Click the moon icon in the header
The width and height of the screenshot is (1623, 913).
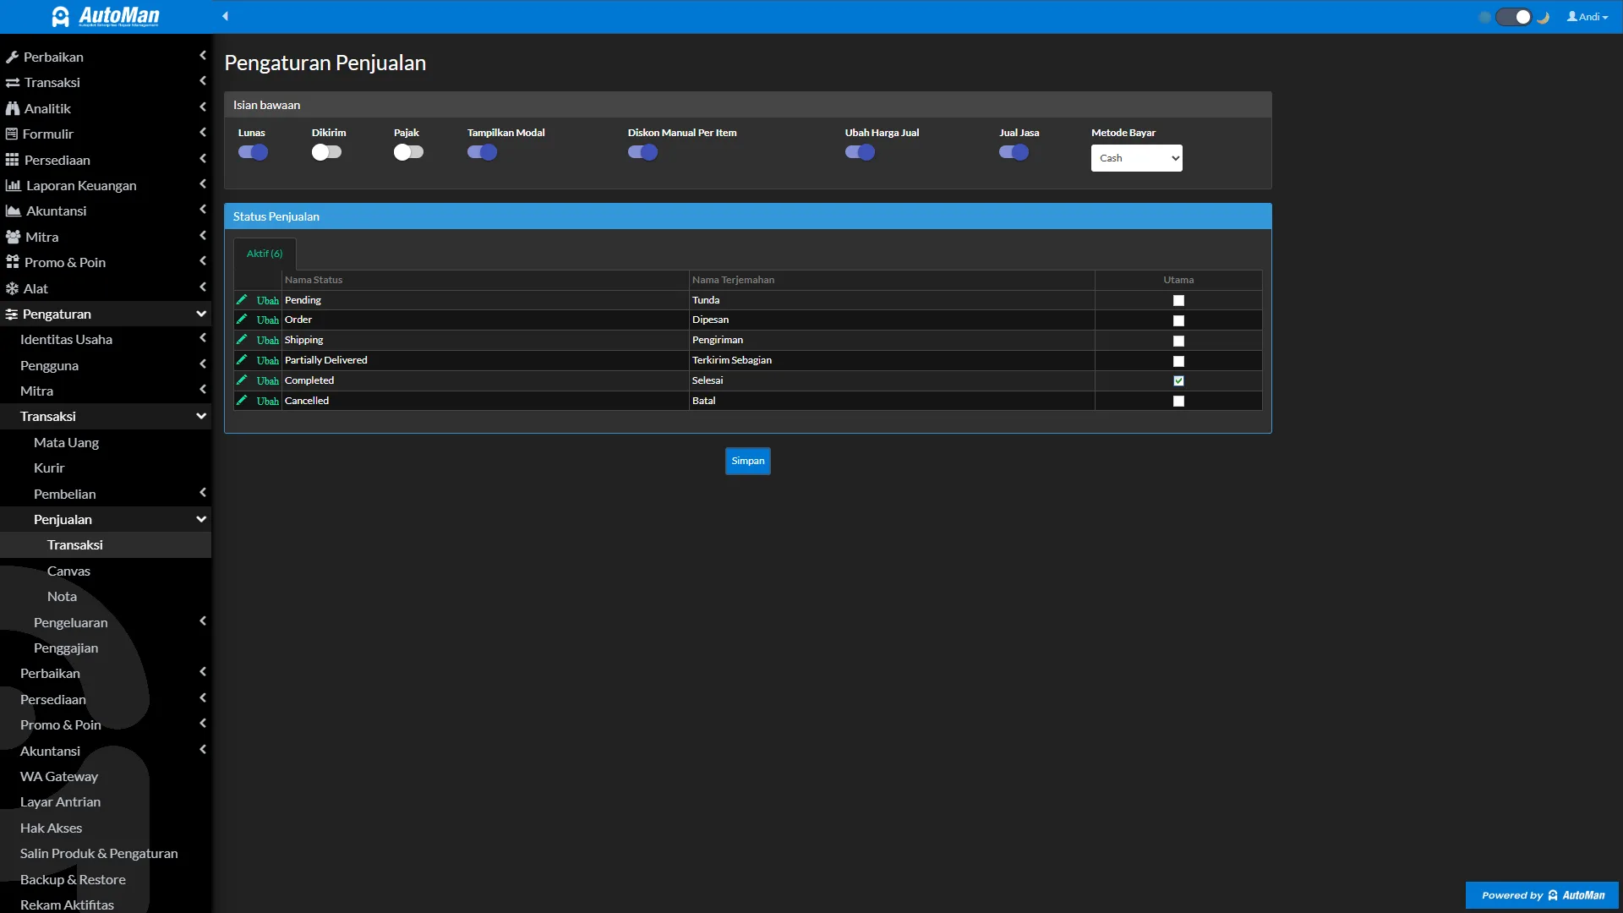point(1544,17)
